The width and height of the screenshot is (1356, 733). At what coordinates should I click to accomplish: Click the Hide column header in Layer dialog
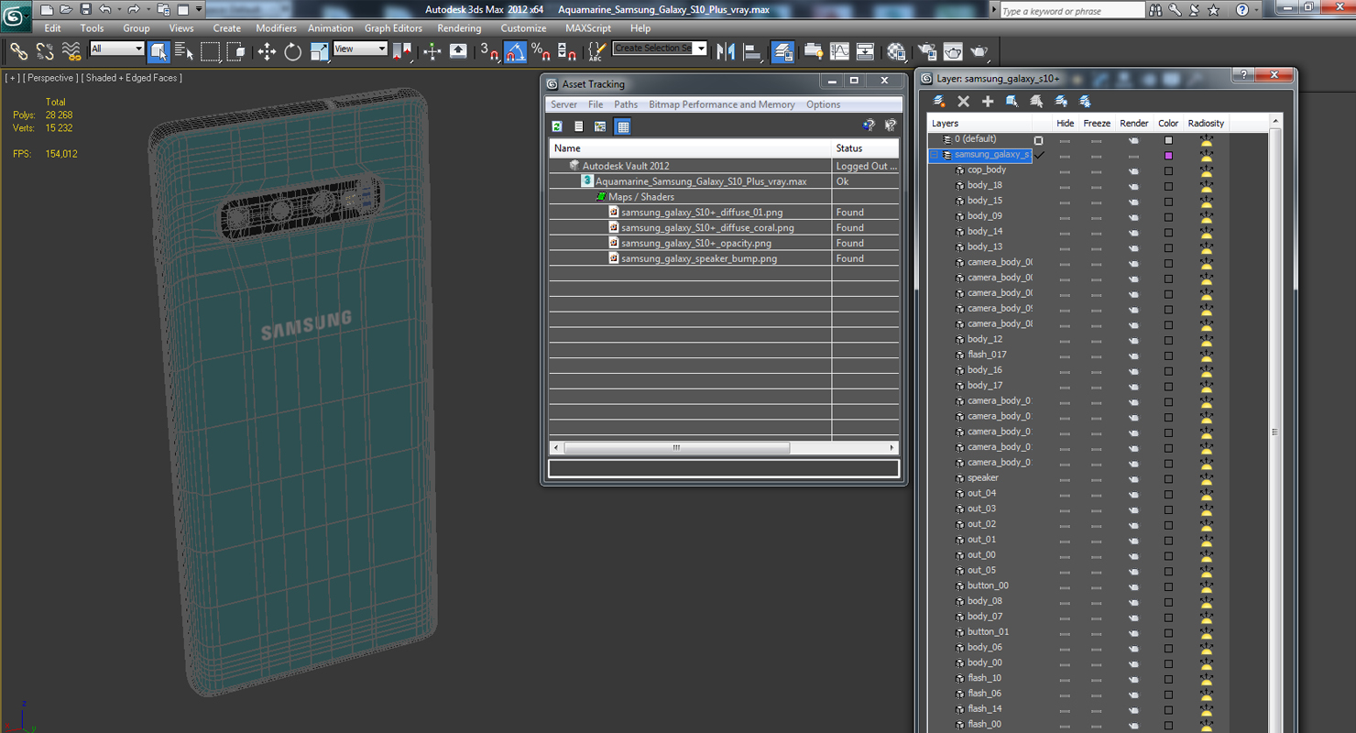point(1065,124)
